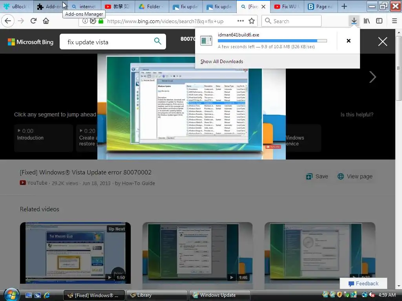Open the Firefox home page

(46, 21)
